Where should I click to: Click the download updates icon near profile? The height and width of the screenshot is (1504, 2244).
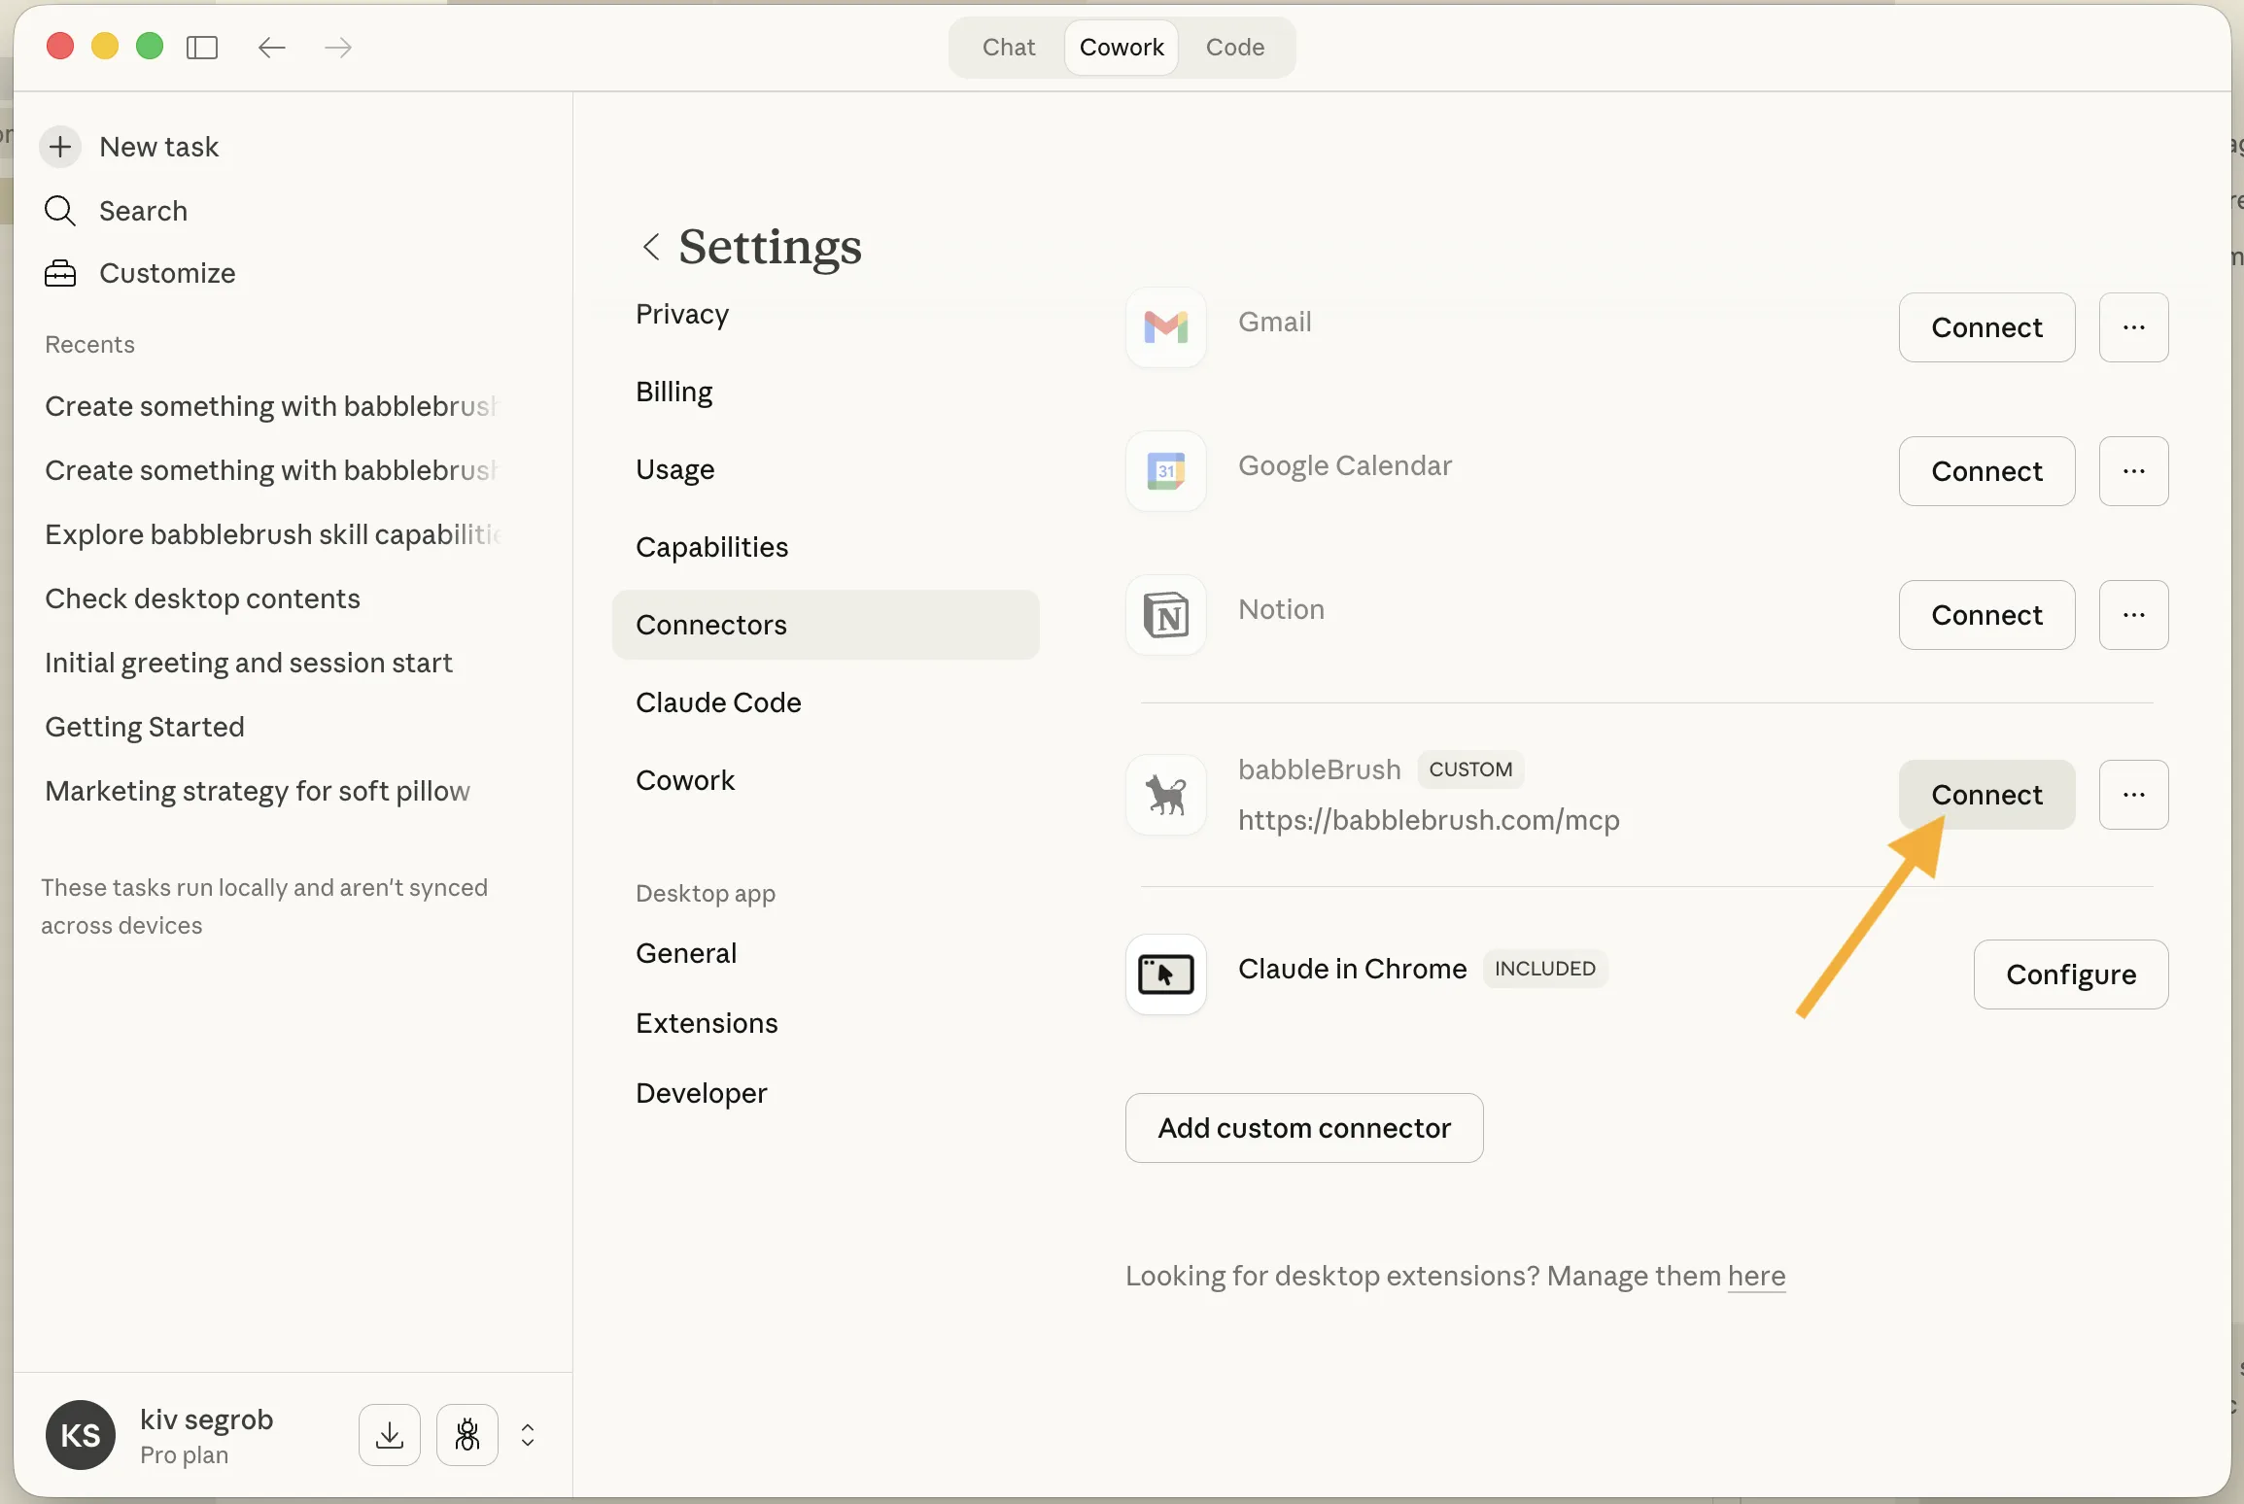click(388, 1435)
